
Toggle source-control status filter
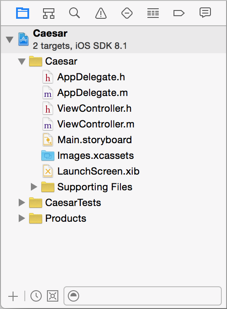click(53, 296)
